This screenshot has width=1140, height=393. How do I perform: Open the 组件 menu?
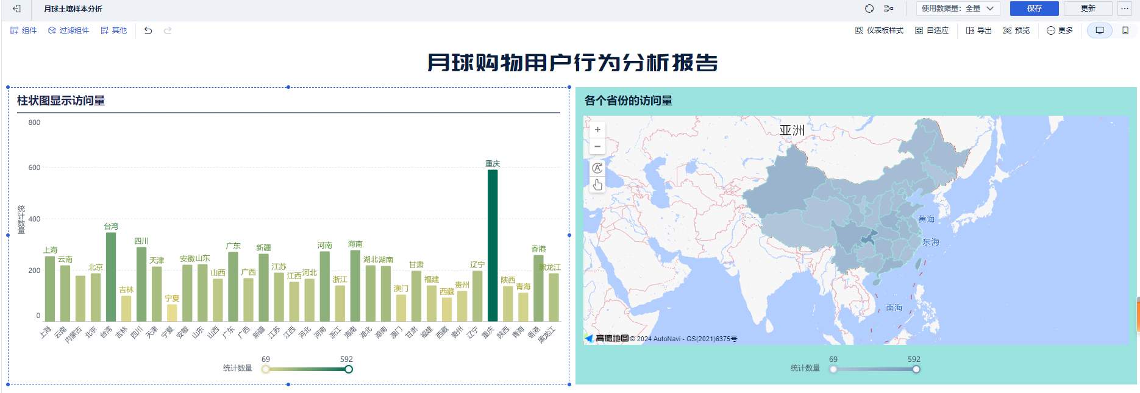point(24,30)
